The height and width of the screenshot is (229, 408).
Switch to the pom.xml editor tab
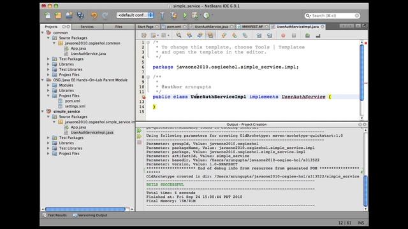click(174, 27)
